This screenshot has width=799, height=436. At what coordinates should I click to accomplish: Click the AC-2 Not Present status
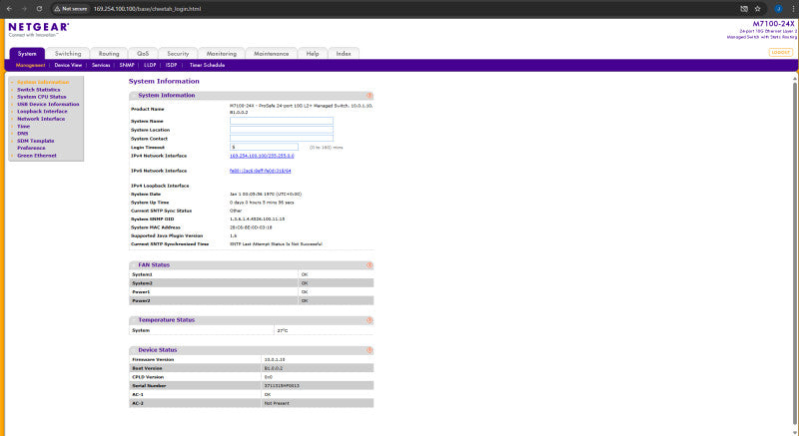277,403
